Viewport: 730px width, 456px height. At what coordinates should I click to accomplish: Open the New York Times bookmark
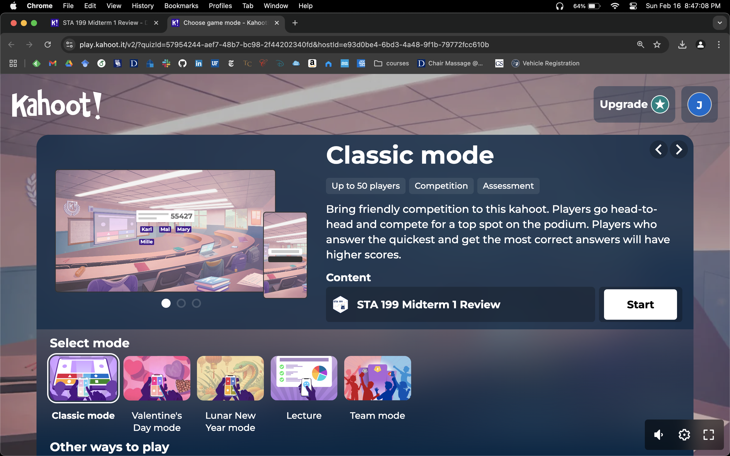point(231,63)
